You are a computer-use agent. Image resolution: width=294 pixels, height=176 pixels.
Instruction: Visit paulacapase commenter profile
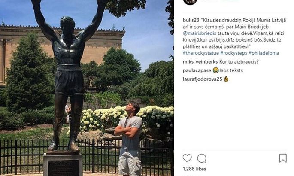(x=197, y=70)
